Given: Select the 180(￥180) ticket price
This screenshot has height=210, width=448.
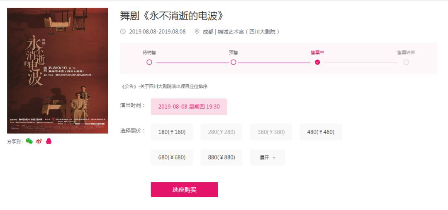Looking at the screenshot, I should coord(172,132).
